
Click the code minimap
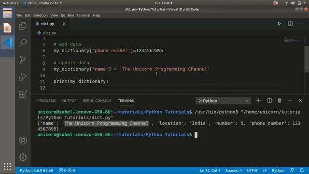[x=293, y=40]
